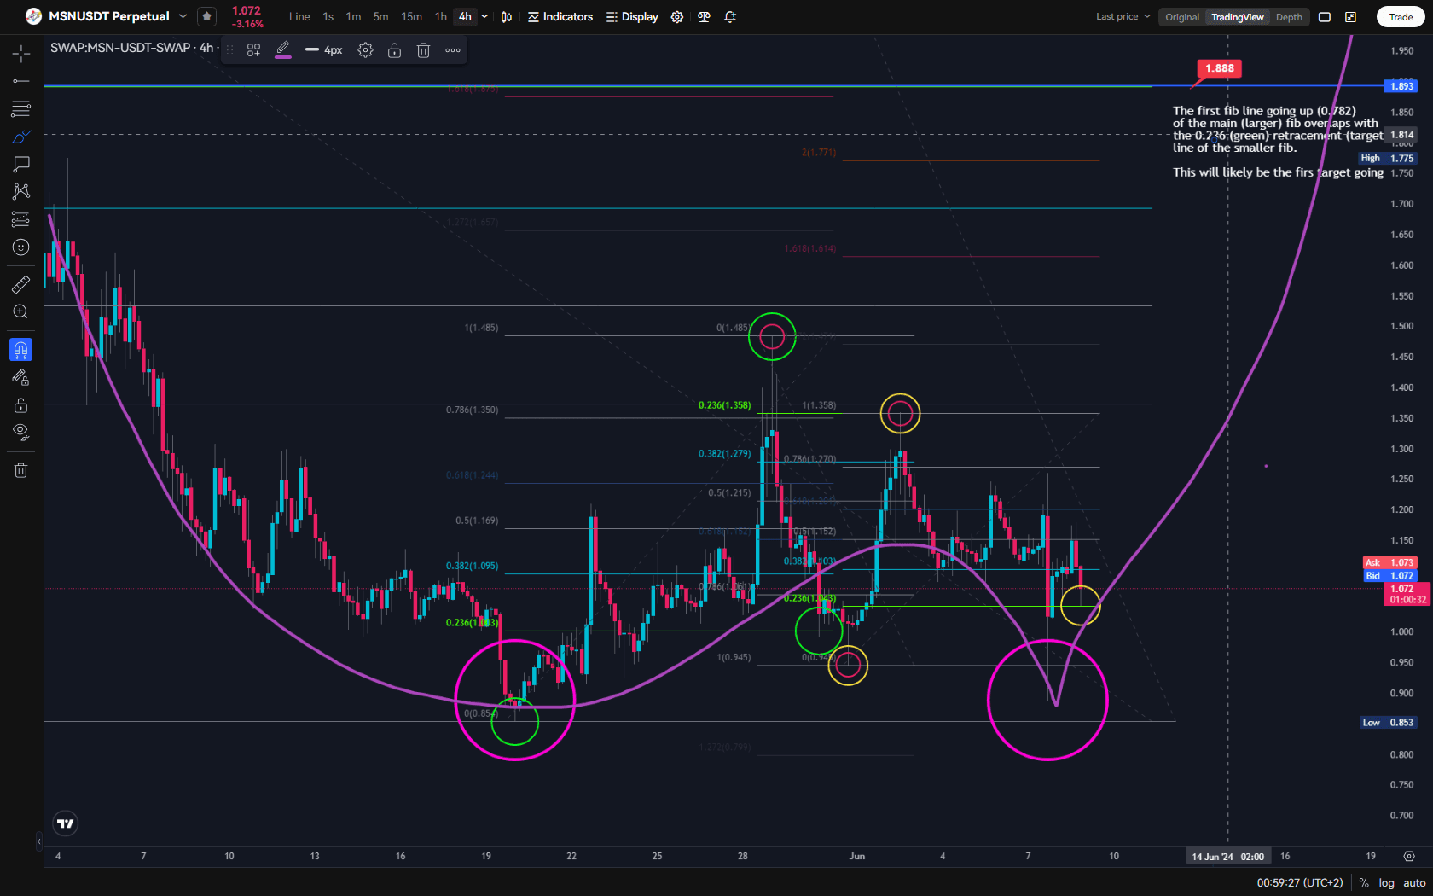Select the brush drawing tool
This screenshot has height=896, width=1433.
(21, 137)
